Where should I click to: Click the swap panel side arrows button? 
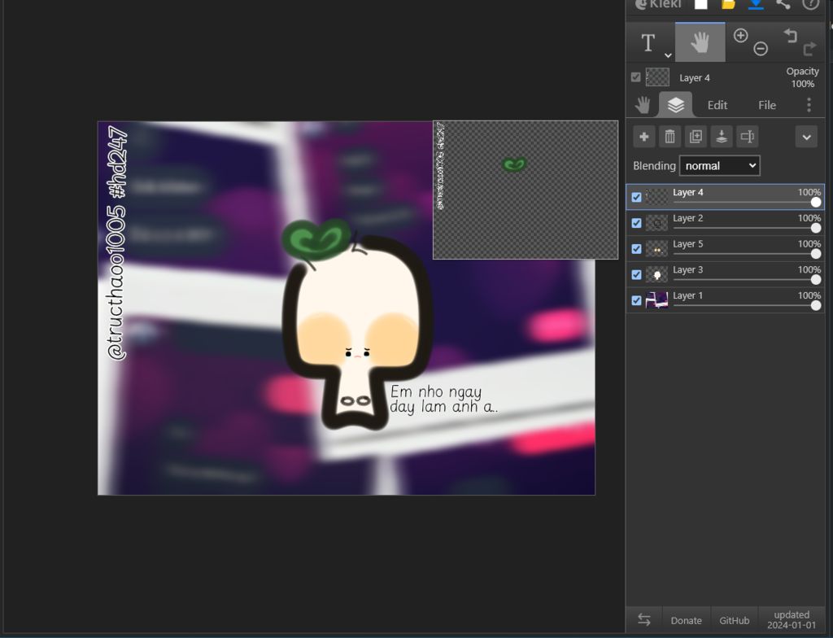click(x=644, y=619)
